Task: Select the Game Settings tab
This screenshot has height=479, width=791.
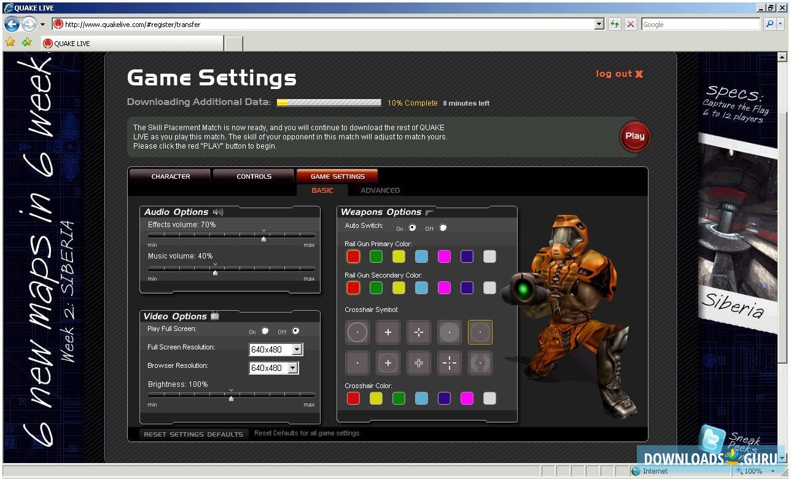Action: point(337,176)
